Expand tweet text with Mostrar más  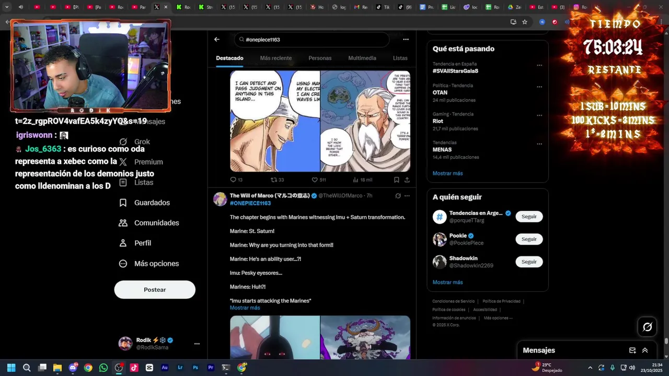click(x=245, y=308)
